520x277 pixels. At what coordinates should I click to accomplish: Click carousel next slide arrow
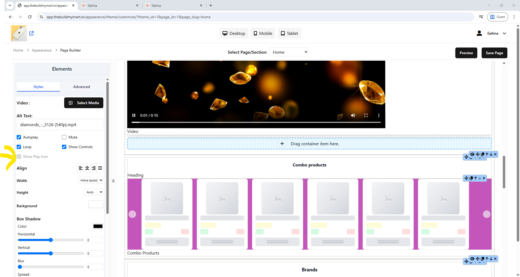pyautogui.click(x=487, y=214)
